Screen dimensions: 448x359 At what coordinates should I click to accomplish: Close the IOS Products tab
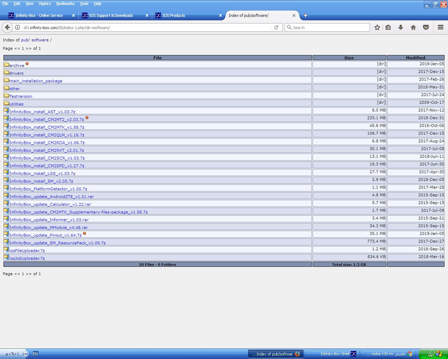coord(220,15)
